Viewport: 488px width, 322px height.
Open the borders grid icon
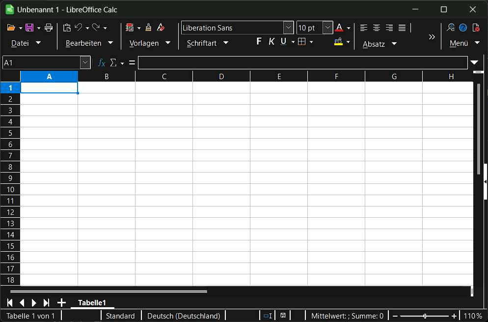pos(301,41)
